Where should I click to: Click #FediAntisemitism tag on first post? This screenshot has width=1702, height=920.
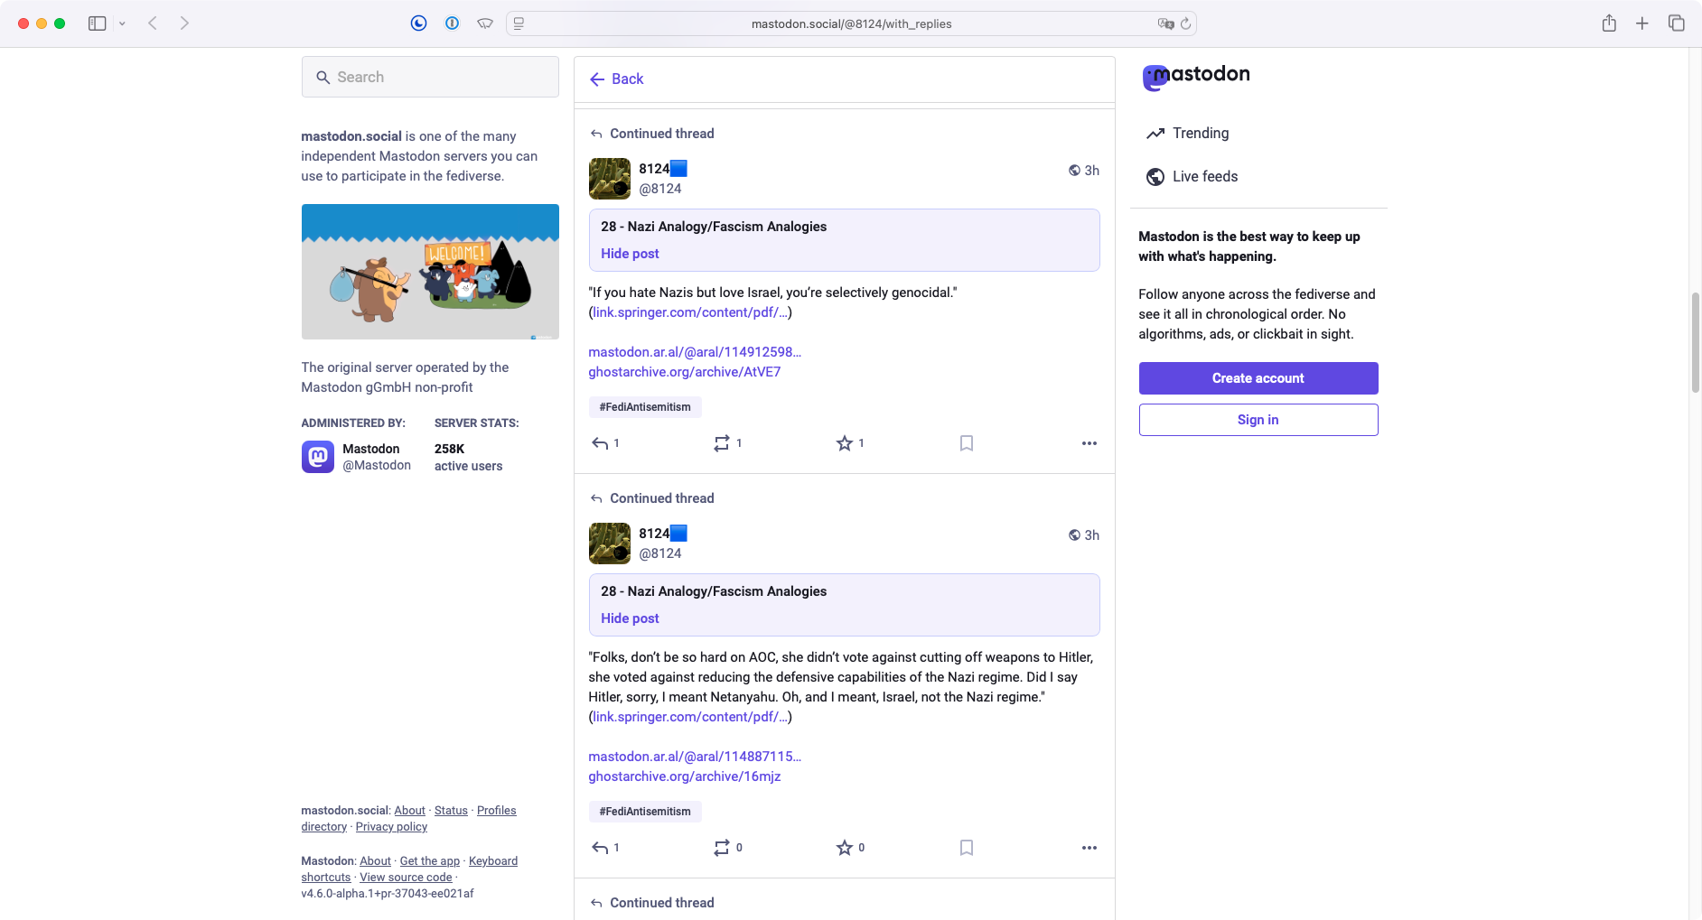645,407
